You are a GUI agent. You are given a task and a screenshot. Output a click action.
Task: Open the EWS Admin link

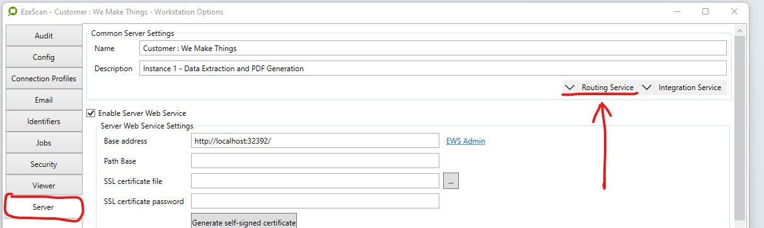[465, 141]
